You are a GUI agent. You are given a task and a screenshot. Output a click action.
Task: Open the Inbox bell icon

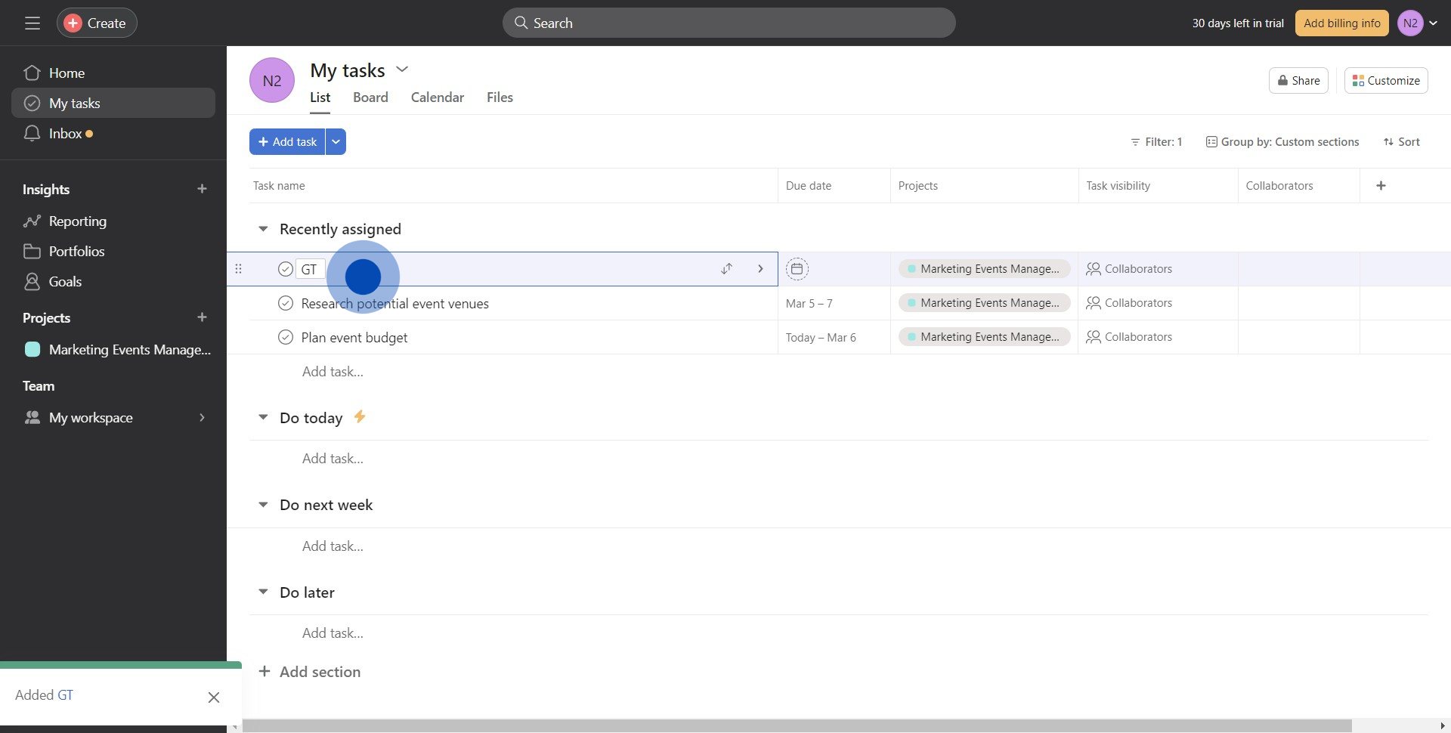click(x=32, y=134)
